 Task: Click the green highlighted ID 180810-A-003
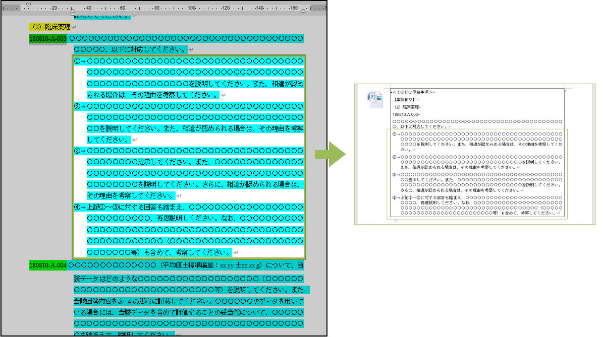(x=48, y=39)
